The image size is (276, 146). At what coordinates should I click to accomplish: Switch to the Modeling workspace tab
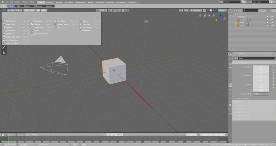[50, 2]
